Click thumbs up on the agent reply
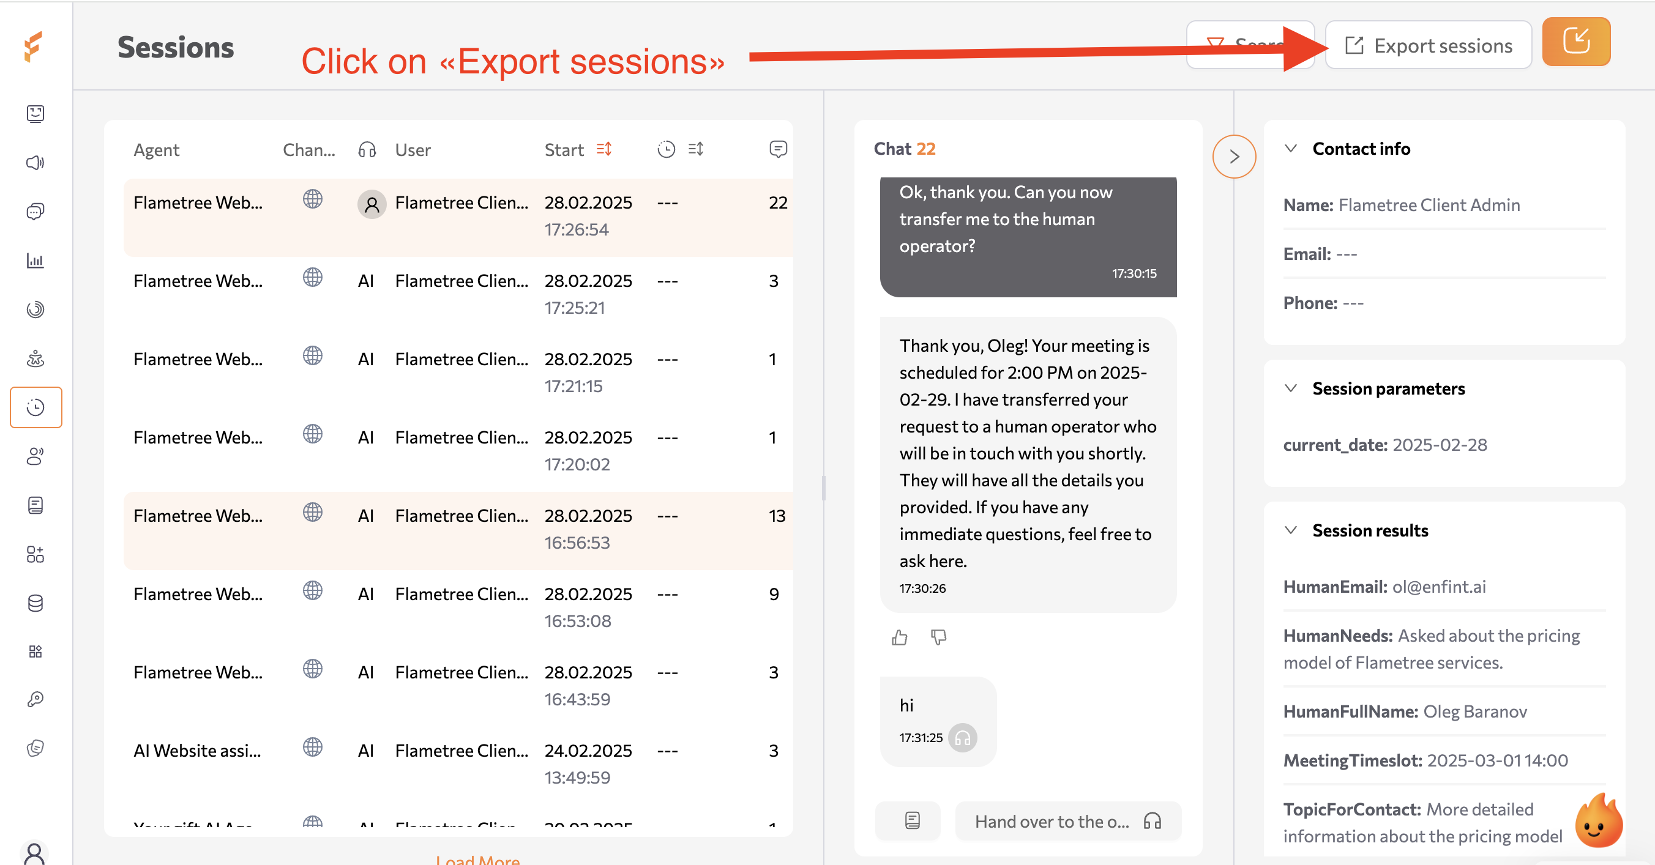Screen dimensions: 1655x865 899,637
